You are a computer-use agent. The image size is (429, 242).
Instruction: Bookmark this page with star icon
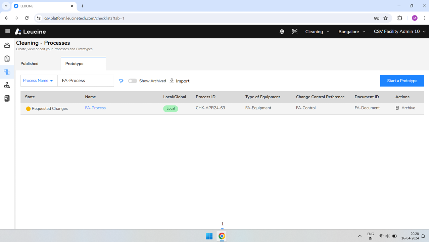click(386, 18)
